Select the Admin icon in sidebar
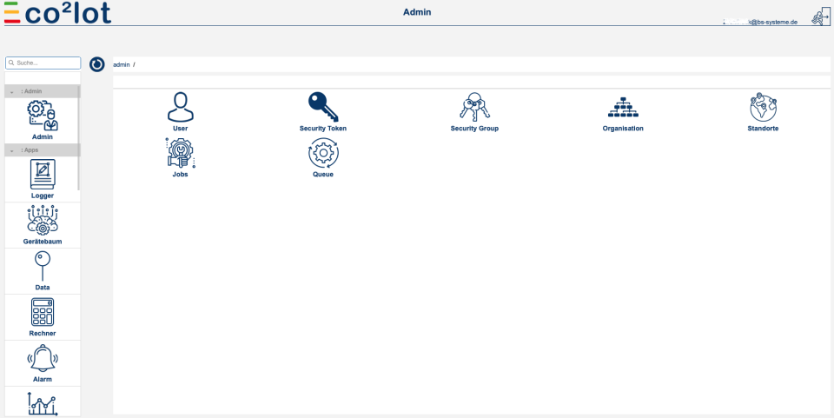 (43, 116)
